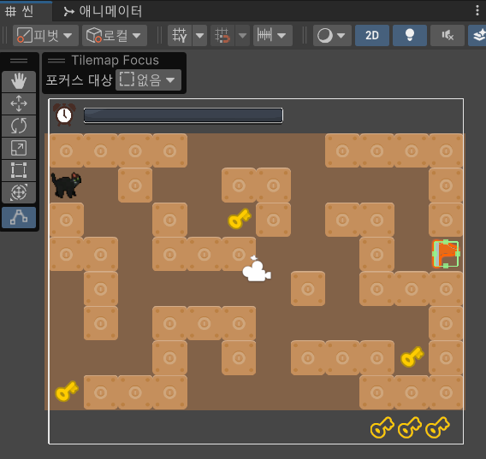Open the tab's three-dot options menu
Screen dimensions: 486x459
tap(477, 11)
